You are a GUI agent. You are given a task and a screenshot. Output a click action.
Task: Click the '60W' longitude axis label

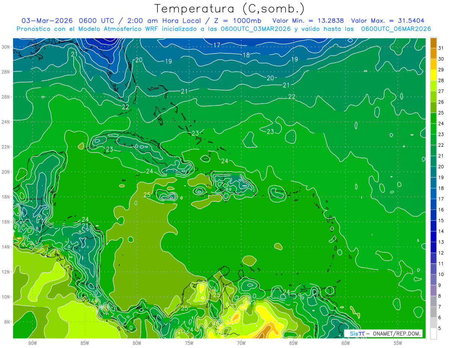click(x=346, y=343)
